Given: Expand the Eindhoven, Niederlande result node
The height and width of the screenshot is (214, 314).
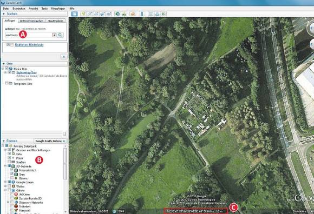Looking at the screenshot, I should pyautogui.click(x=12, y=45).
